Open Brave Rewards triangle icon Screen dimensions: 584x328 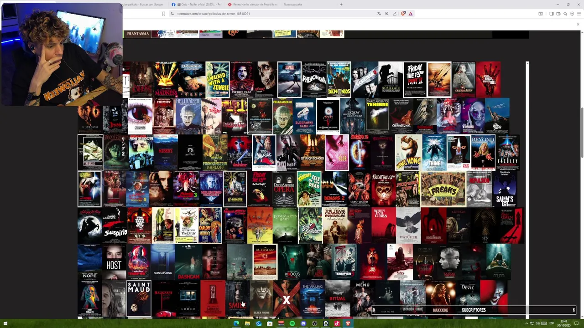(x=411, y=14)
